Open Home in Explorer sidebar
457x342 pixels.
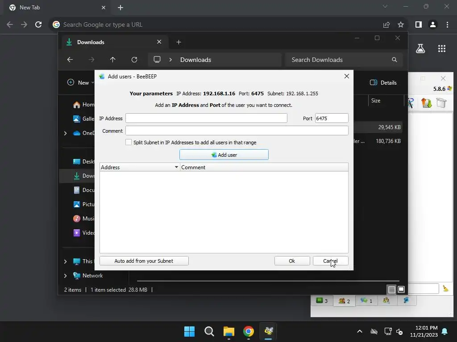[x=83, y=105]
